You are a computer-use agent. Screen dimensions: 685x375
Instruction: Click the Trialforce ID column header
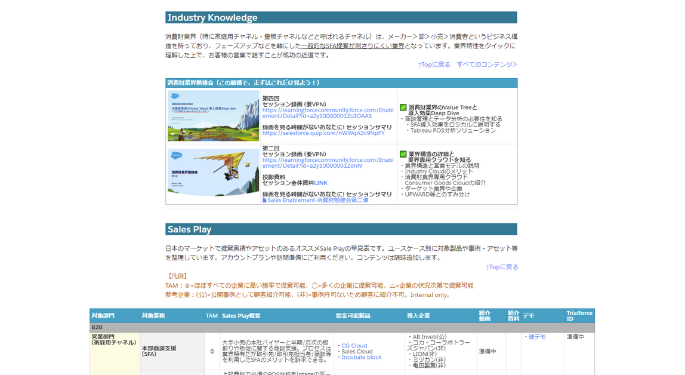pyautogui.click(x=579, y=315)
